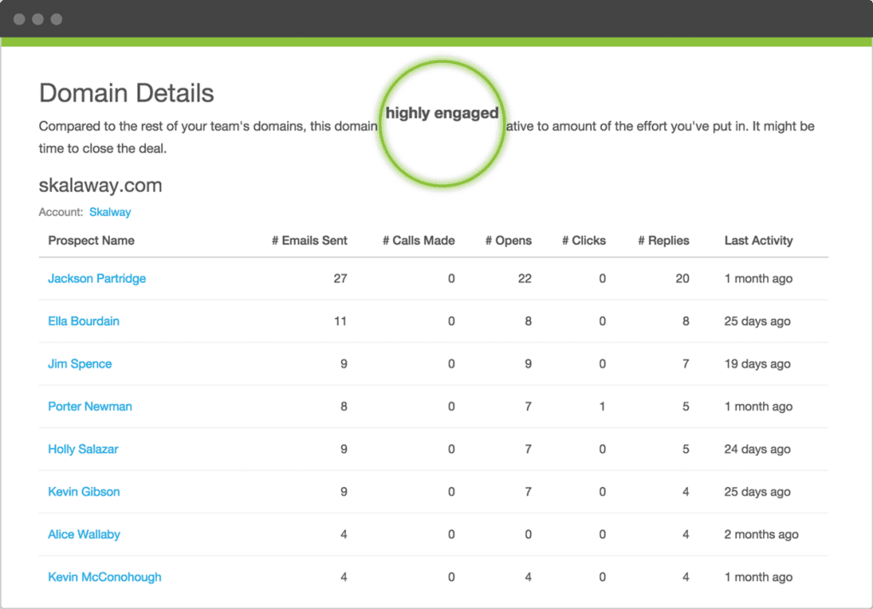
Task: Sort by Prospect Name column header
Action: tap(91, 241)
